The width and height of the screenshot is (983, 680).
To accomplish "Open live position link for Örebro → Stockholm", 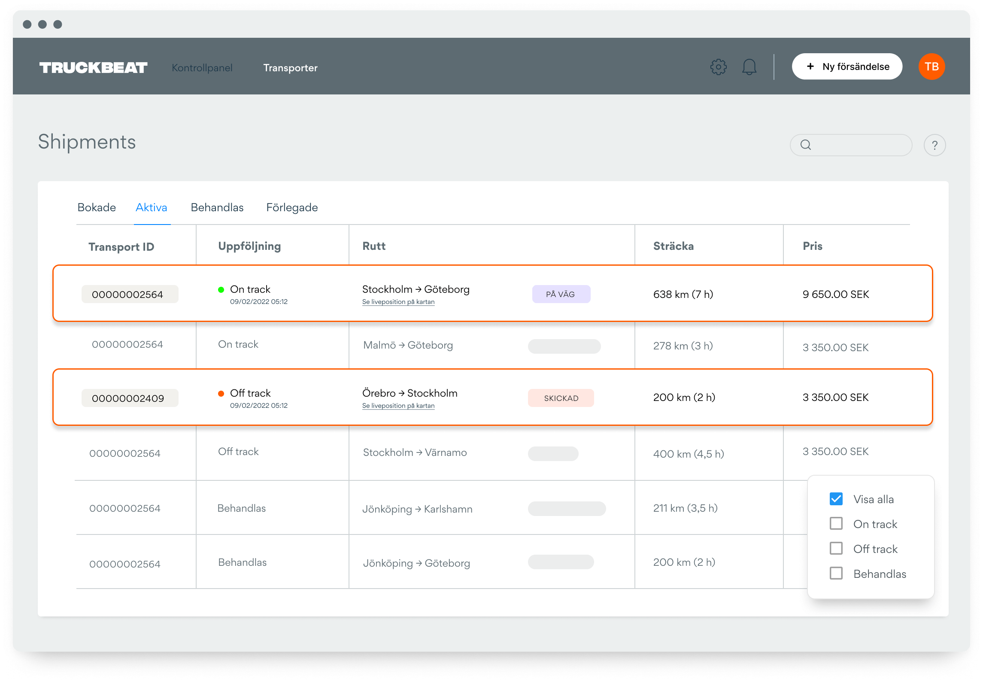I will 398,406.
